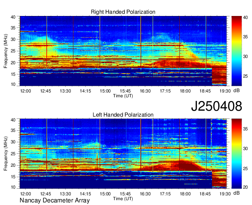
Task: Click the 15 MHz frequency tick of bottom plot
Action: click(x=13, y=177)
